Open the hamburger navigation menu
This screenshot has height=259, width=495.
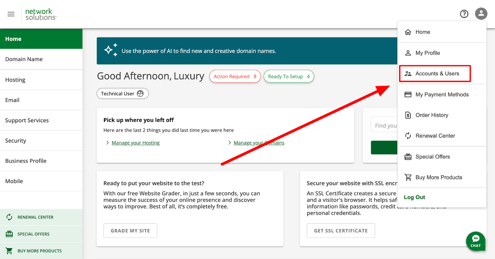[x=11, y=14]
